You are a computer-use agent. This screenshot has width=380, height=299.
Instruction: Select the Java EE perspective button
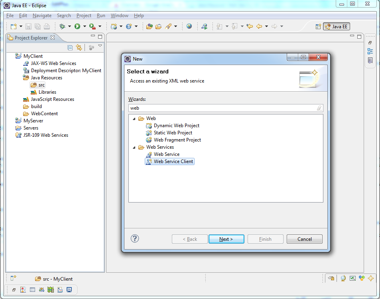336,26
